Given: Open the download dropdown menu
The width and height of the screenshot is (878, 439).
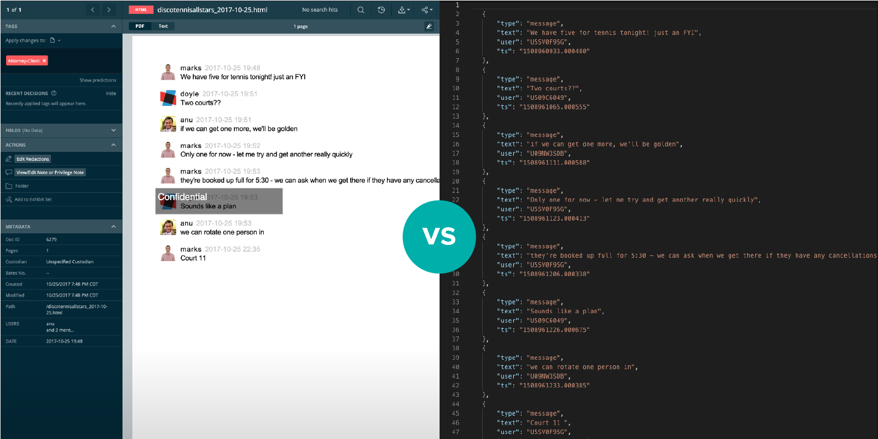Looking at the screenshot, I should coord(404,9).
